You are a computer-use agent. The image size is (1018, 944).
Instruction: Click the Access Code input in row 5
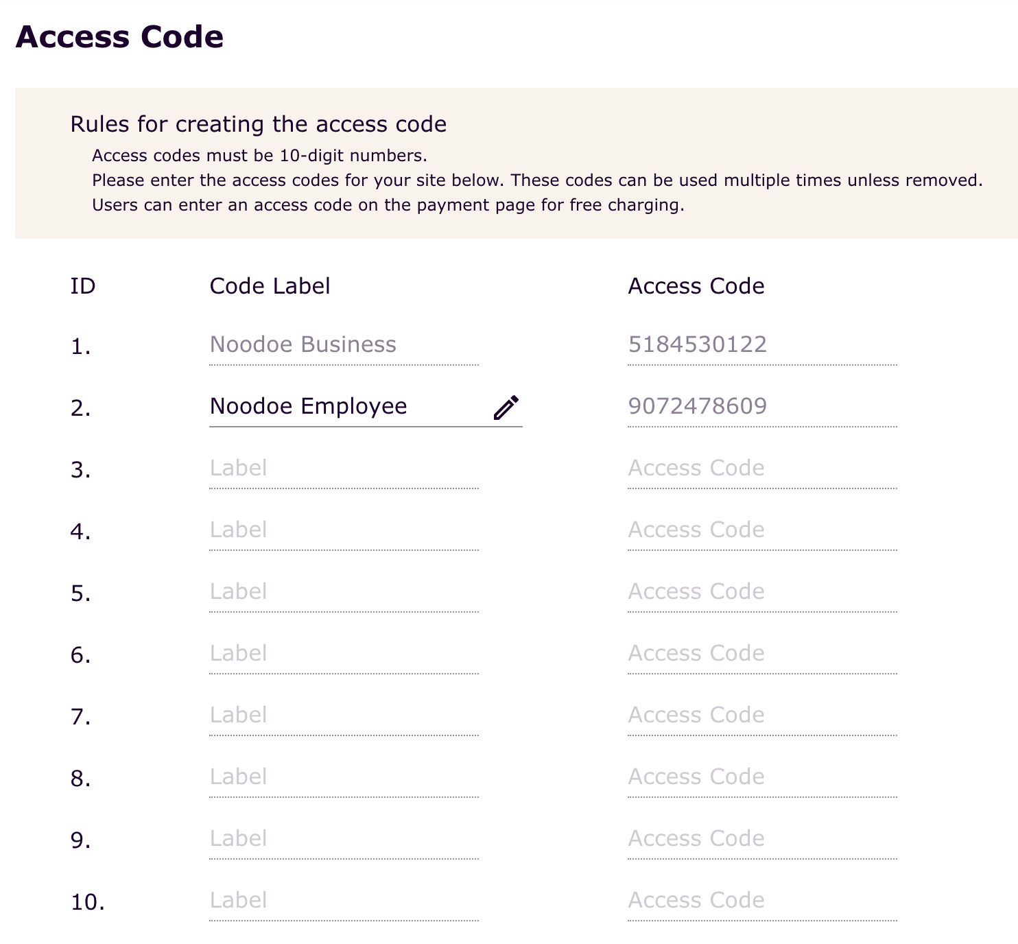pos(761,592)
